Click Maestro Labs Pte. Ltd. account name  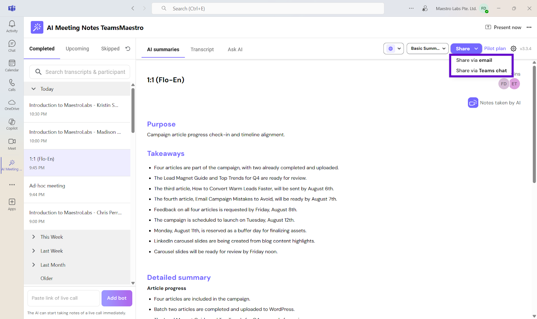click(456, 8)
